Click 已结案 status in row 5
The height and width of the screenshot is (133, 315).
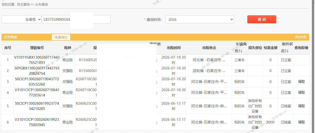(286, 106)
